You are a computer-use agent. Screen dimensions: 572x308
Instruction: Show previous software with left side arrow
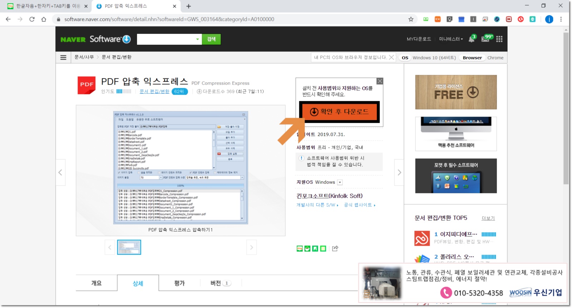tap(60, 173)
